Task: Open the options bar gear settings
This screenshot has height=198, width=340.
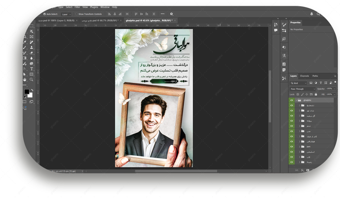Action: pos(171,14)
